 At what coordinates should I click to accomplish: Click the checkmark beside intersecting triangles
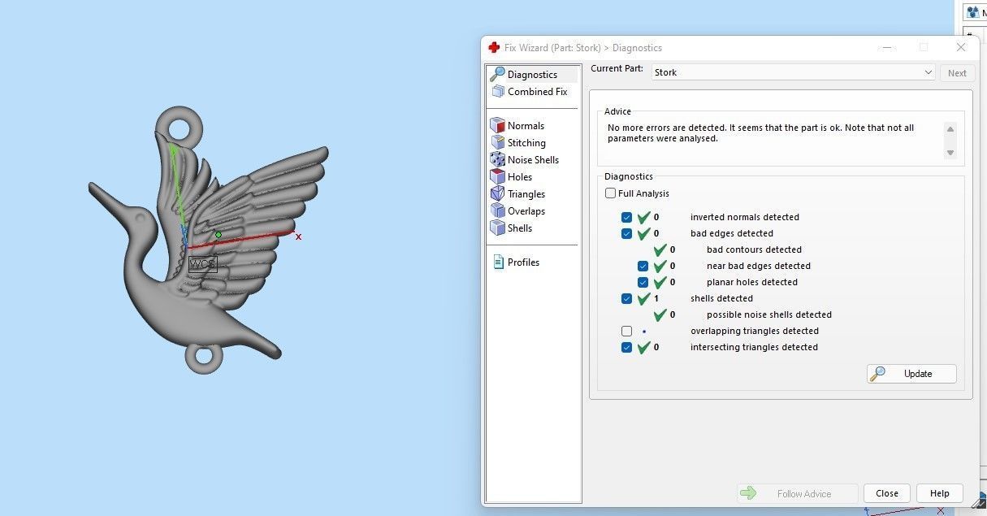pyautogui.click(x=644, y=347)
